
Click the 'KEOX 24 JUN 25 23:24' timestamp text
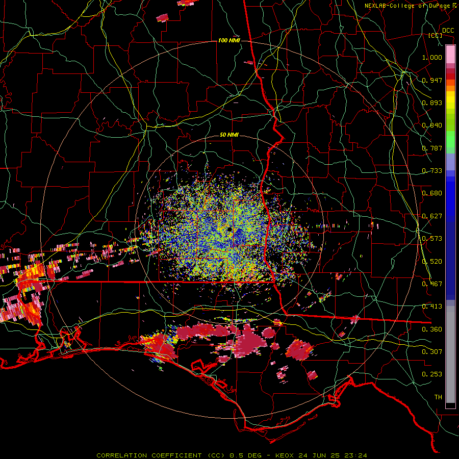321,455
